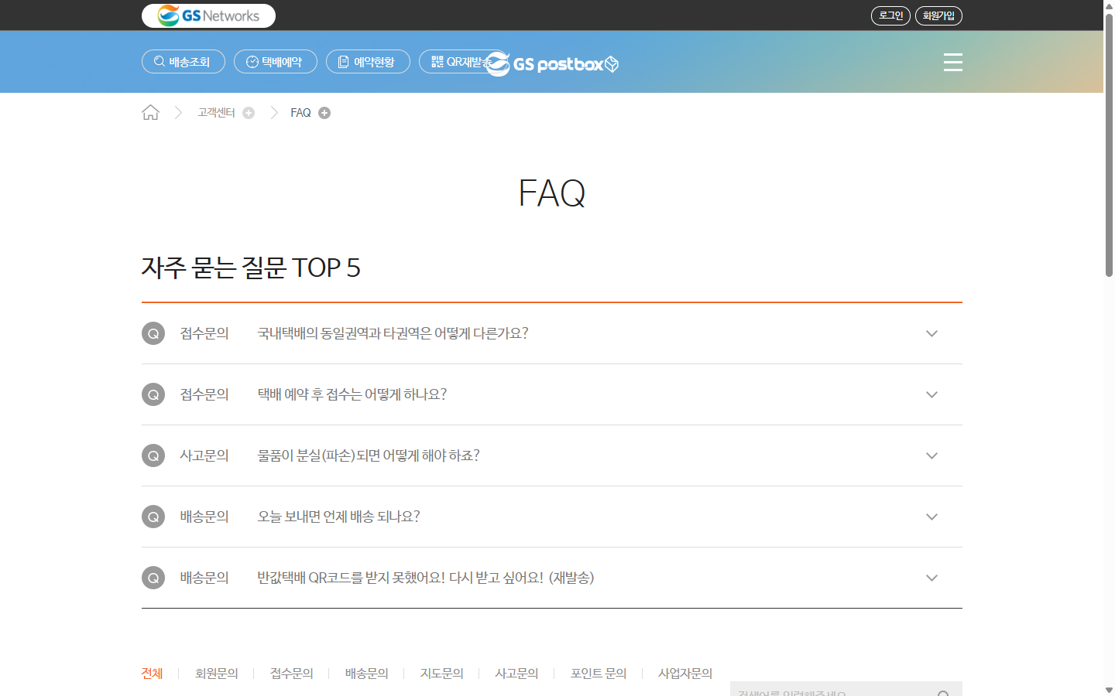Click plus icon next to 고객센터 breadcrumb
This screenshot has height=696, width=1115.
(x=249, y=113)
